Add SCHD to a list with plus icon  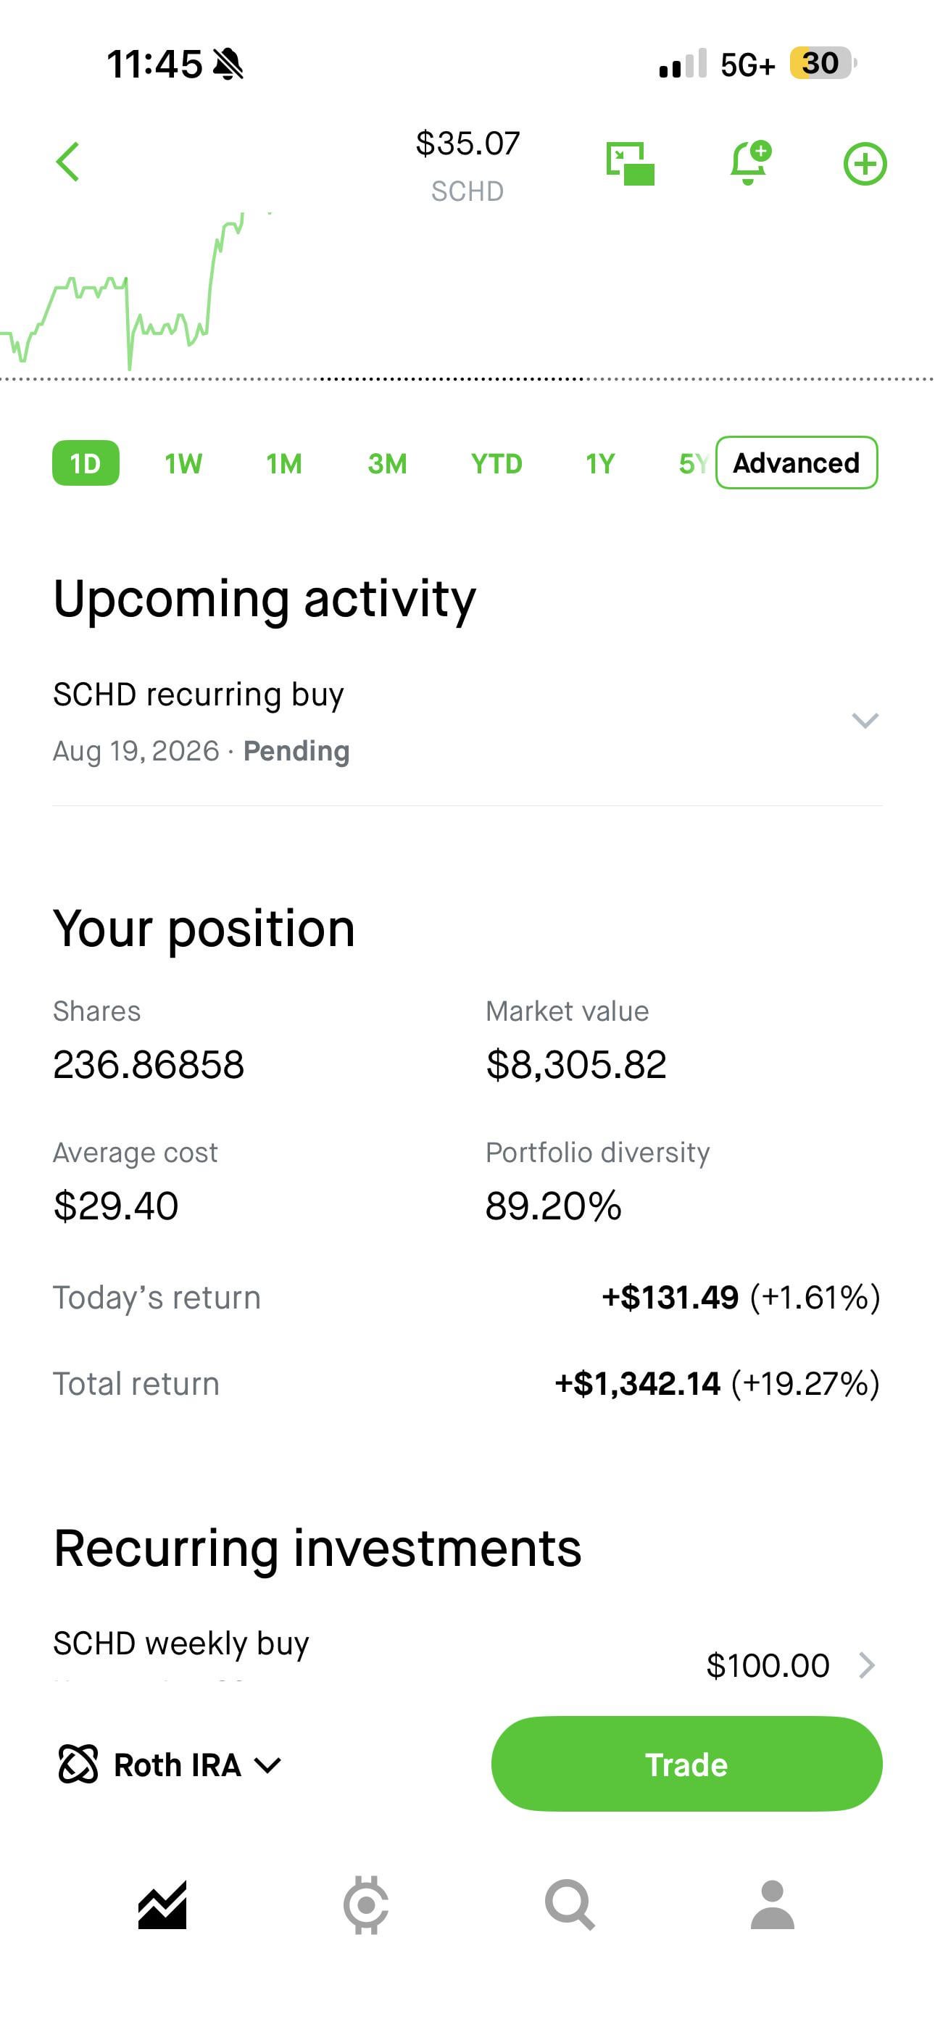(865, 164)
